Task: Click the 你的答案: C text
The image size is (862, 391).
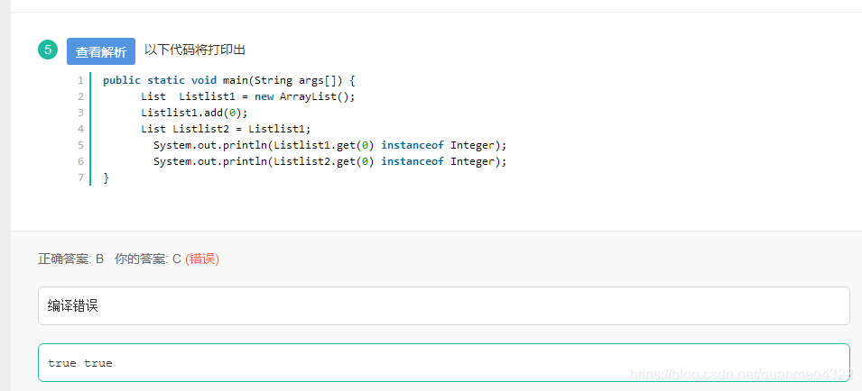Action: click(x=148, y=259)
